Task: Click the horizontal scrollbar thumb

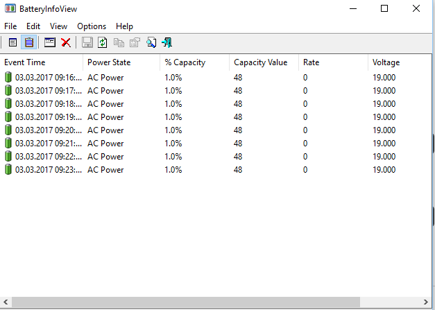Action: point(186,302)
